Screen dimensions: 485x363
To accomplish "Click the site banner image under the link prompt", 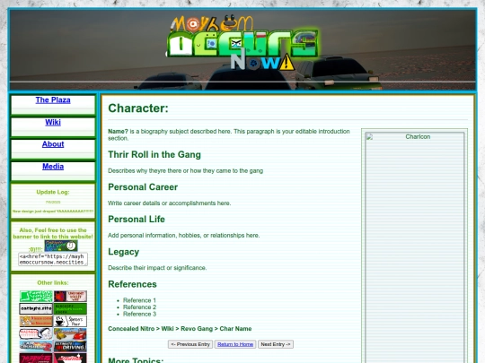I will point(61,246).
